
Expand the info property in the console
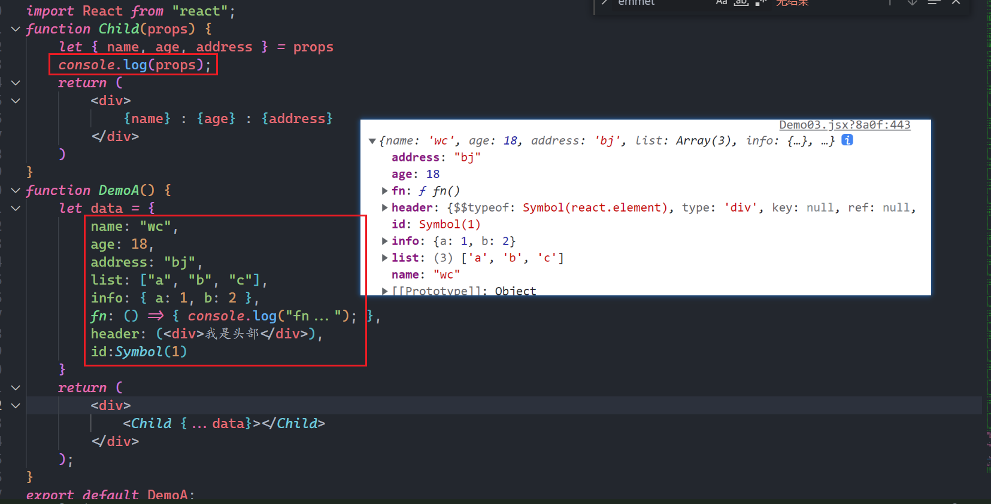click(385, 241)
